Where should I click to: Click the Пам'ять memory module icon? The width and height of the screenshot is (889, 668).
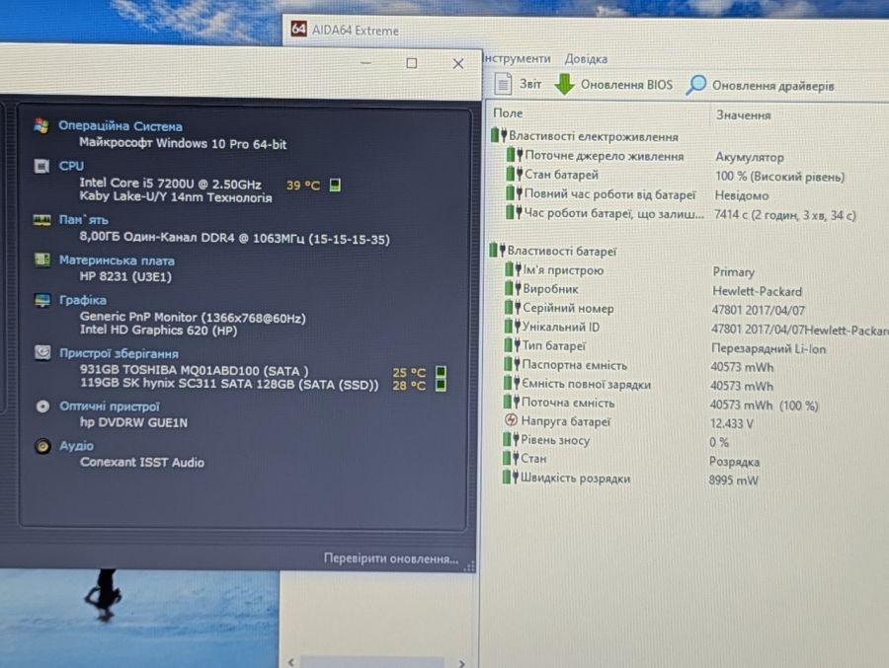tap(41, 220)
